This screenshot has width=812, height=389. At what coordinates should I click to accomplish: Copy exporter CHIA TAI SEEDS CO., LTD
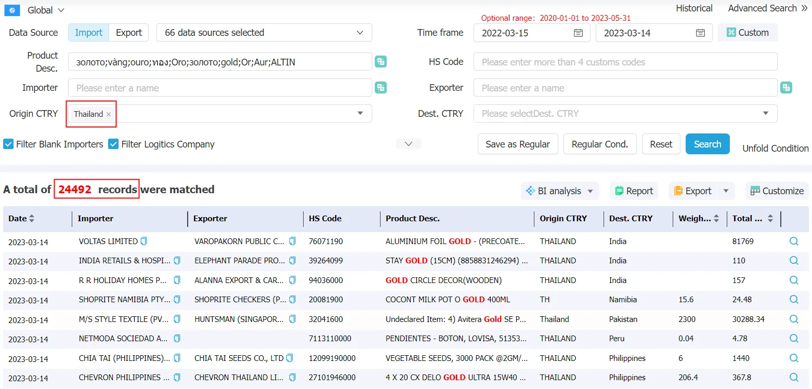290,358
